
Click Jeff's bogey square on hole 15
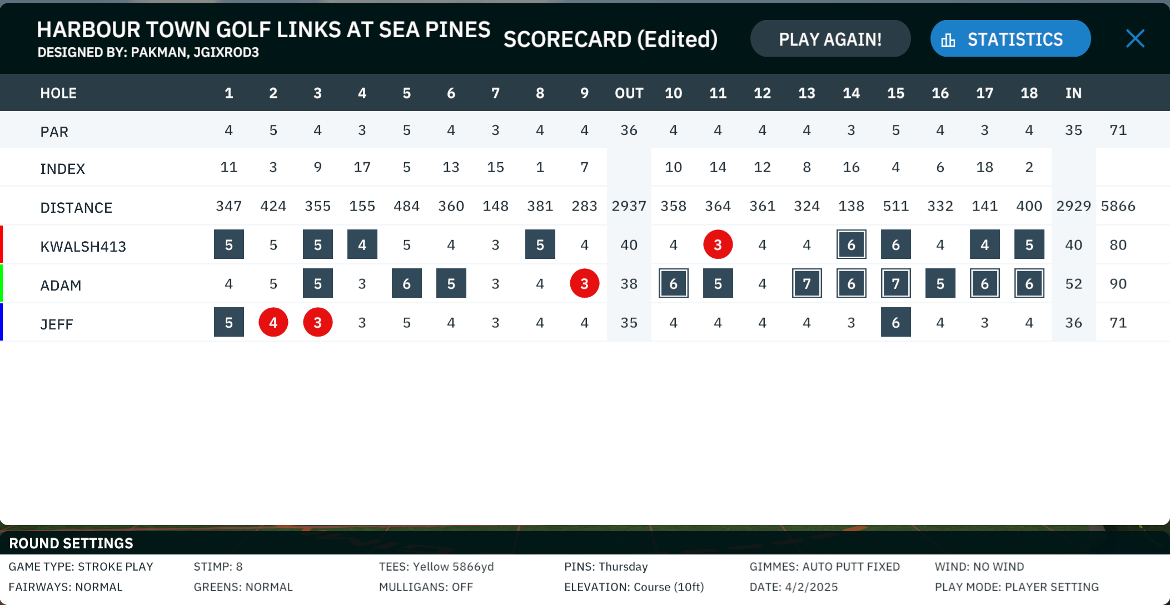896,322
